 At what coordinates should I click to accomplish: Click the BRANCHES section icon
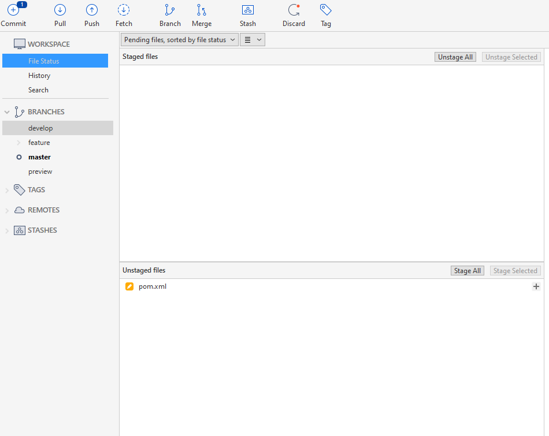(x=19, y=111)
